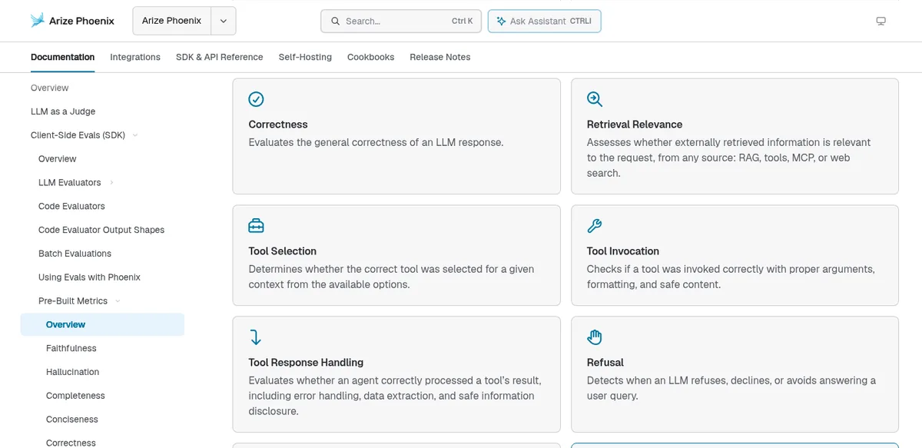Open Code Evaluator Output Shapes page
The height and width of the screenshot is (448, 922).
[x=101, y=230]
